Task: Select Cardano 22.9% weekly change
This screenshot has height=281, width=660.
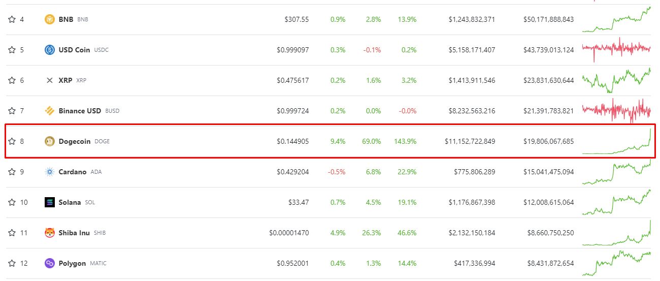Action: click(x=407, y=172)
